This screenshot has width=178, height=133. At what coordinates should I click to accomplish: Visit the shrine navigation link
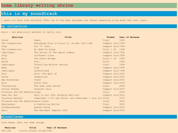point(65,5)
